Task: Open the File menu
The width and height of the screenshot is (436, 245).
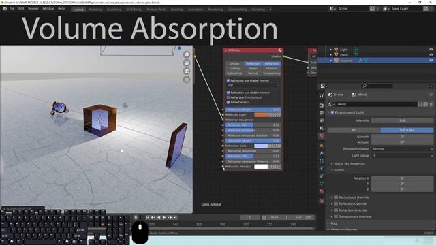Action: (x=12, y=9)
